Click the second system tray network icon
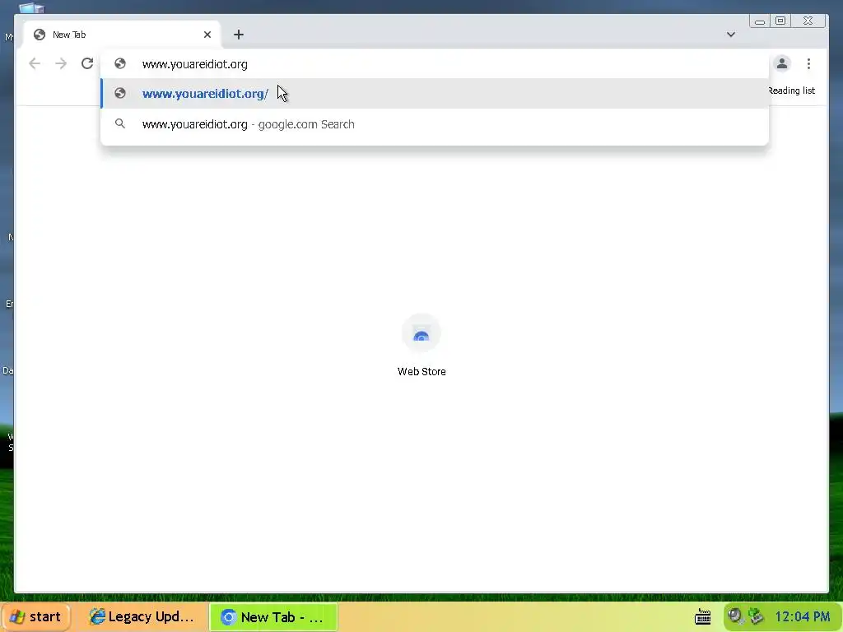Viewport: 843px width, 632px height. coord(756,616)
